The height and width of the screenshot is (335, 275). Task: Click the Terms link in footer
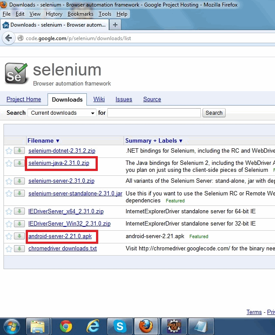(254, 312)
